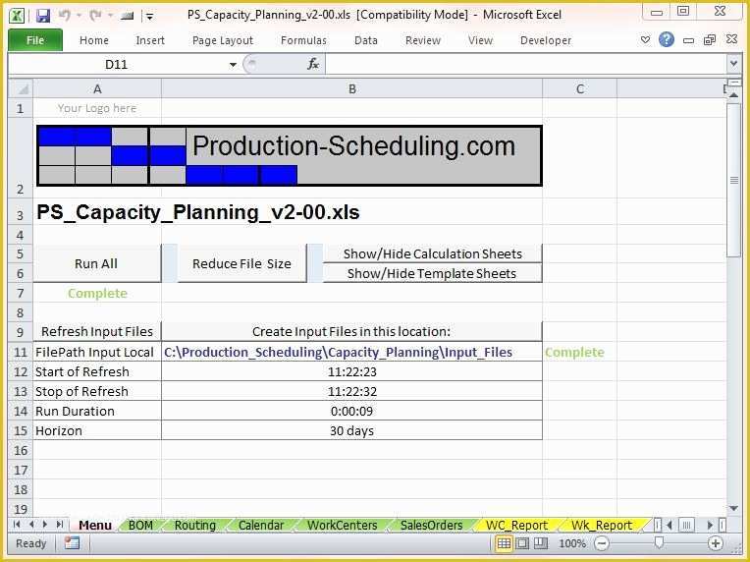The image size is (750, 562).
Task: Click the 100% zoom level
Action: pyautogui.click(x=572, y=543)
